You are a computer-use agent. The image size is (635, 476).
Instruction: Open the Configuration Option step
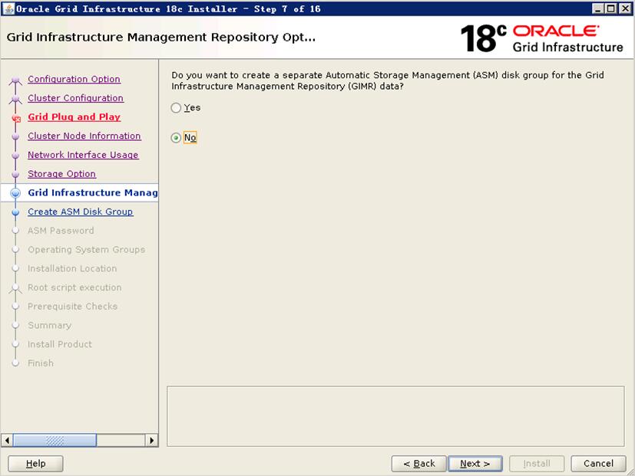click(74, 79)
